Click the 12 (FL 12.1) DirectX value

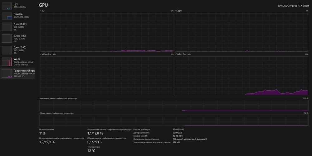point(178,136)
